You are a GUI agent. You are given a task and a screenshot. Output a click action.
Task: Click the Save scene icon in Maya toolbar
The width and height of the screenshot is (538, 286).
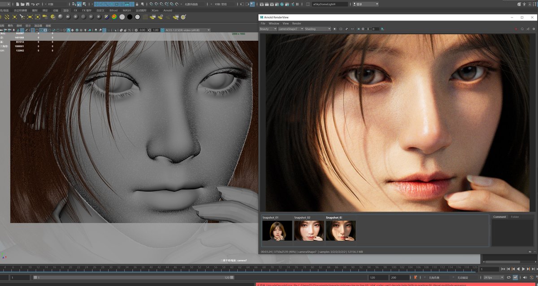pos(27,4)
